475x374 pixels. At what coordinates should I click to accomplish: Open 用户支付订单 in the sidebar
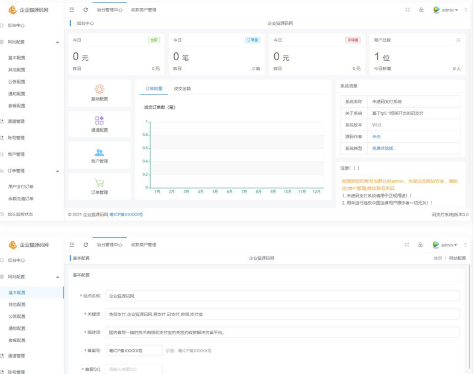(x=21, y=187)
